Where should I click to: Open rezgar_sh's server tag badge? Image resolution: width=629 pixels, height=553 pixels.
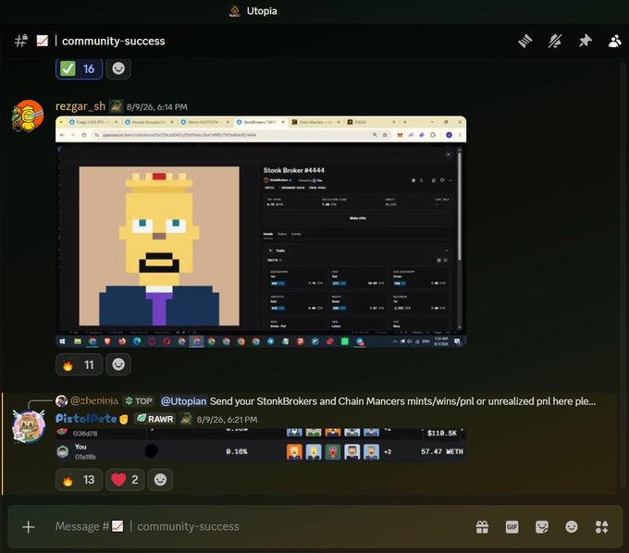pos(117,106)
